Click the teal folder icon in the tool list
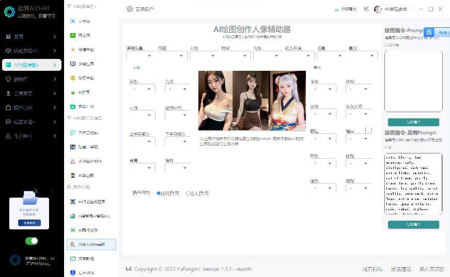This screenshot has width=450, height=277. 73,106
